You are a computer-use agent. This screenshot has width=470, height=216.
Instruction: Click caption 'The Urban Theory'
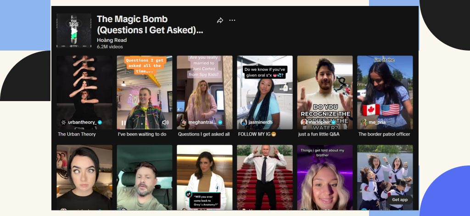pyautogui.click(x=77, y=134)
